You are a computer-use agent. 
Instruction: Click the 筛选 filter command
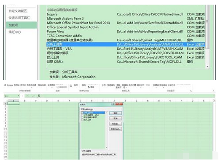tap(84, 85)
